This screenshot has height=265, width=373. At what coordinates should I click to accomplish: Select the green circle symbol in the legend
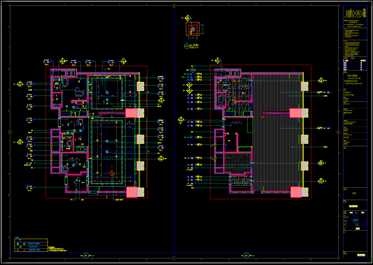coord(21,247)
